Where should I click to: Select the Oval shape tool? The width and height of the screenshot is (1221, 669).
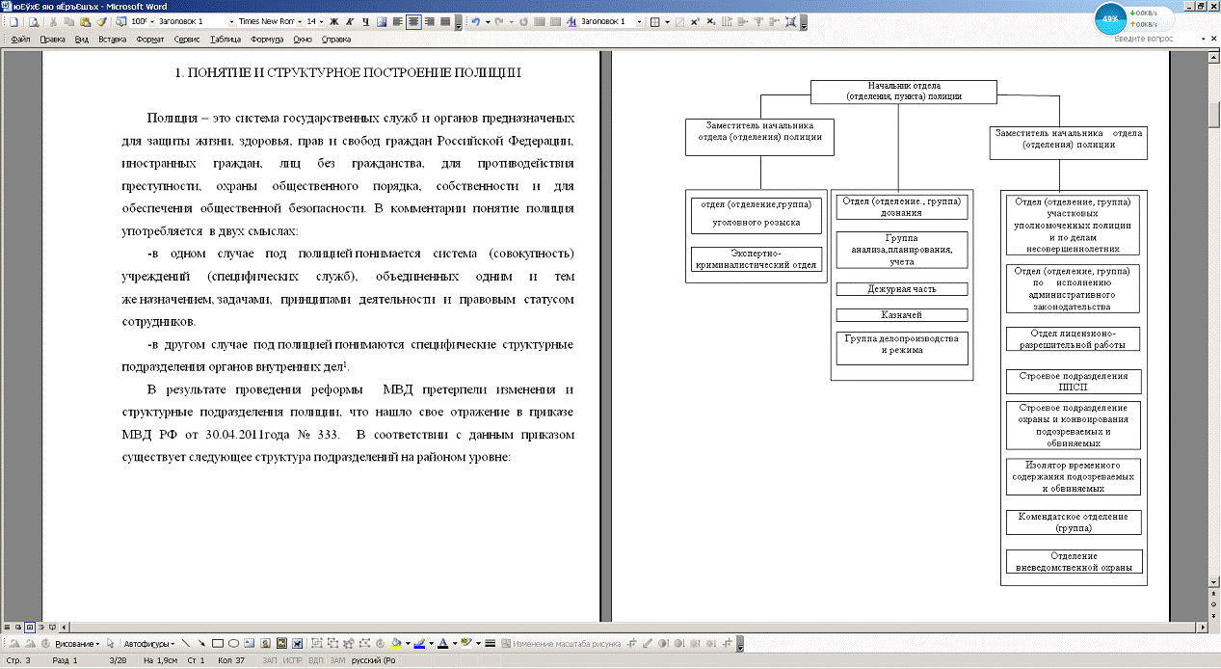pos(233,643)
